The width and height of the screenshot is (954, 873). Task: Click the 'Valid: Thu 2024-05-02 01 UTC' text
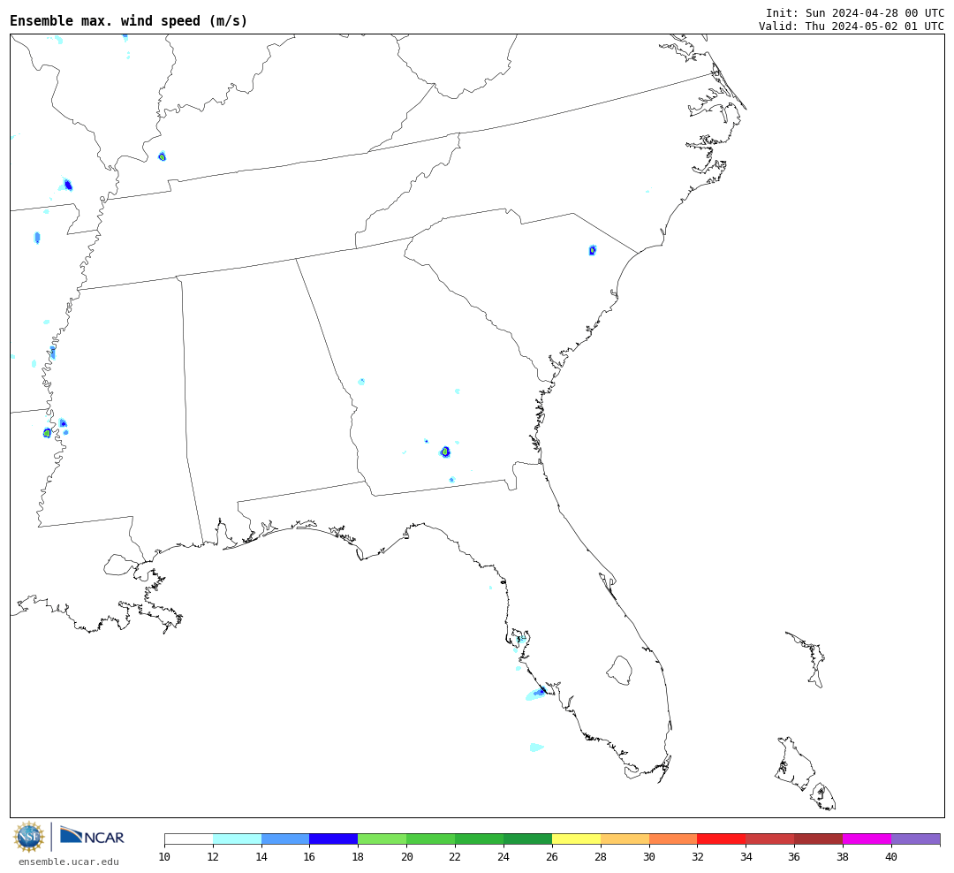(852, 27)
